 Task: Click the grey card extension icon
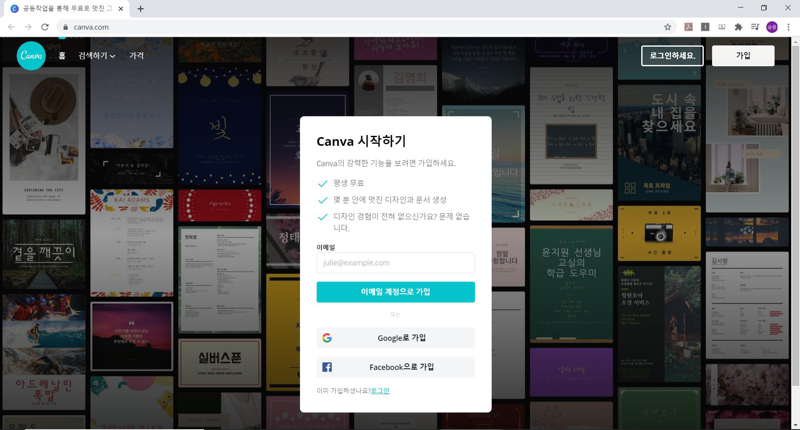[x=722, y=27]
